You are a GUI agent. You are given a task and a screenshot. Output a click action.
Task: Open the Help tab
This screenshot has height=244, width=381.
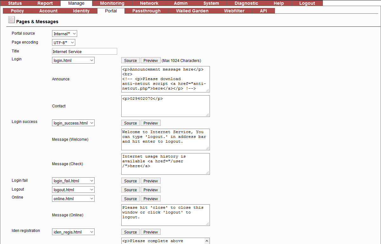(x=279, y=3)
